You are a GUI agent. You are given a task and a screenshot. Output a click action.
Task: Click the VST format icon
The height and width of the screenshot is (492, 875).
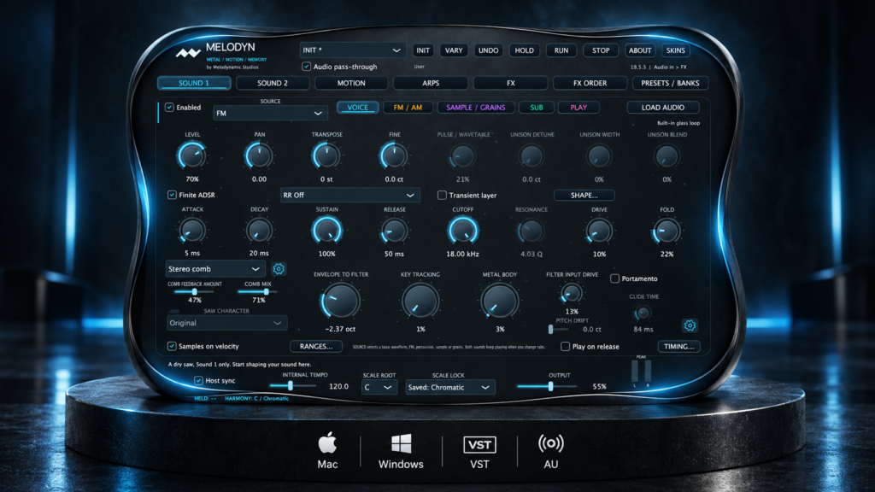(x=479, y=444)
